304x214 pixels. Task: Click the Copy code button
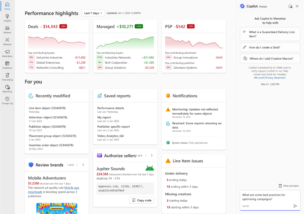(x=141, y=200)
